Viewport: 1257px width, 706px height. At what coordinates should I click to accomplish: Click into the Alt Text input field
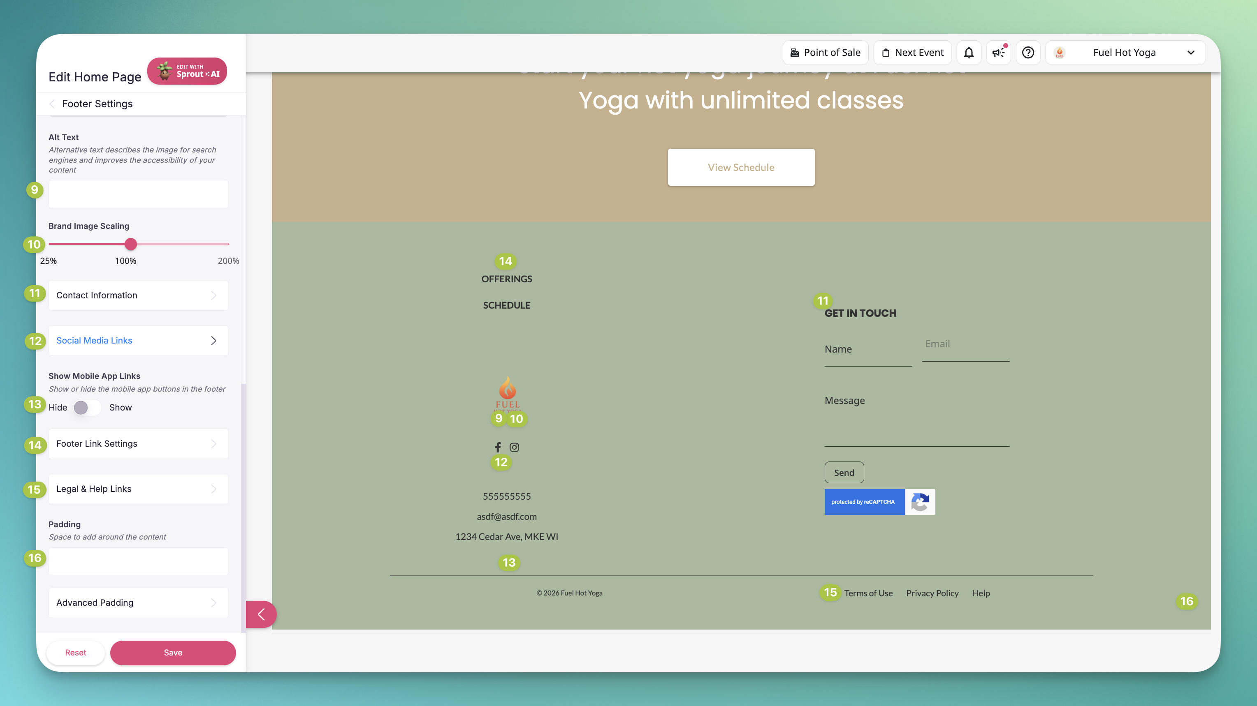139,194
